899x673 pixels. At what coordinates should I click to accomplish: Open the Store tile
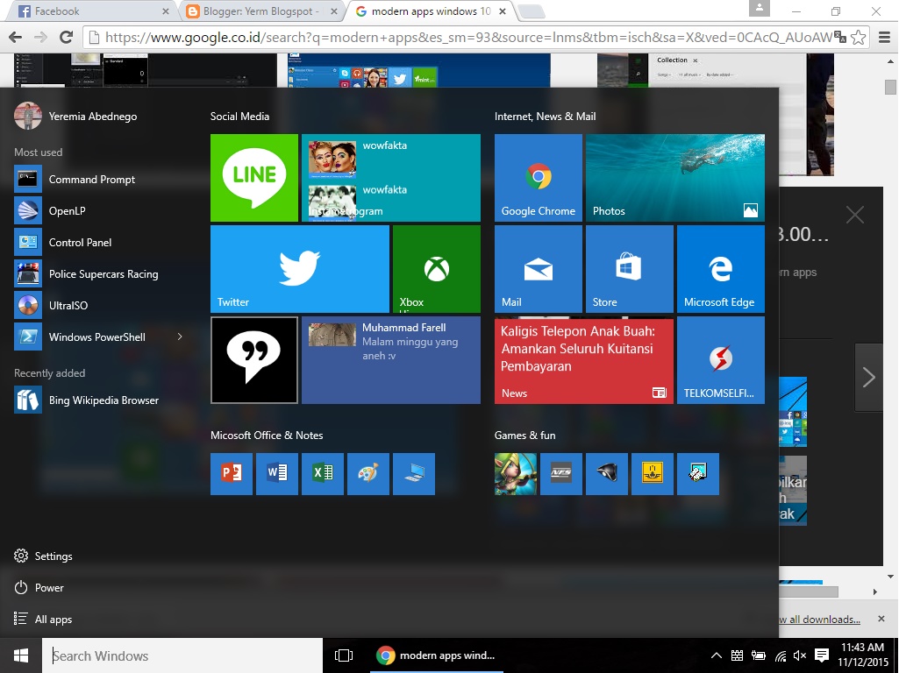[x=629, y=268]
